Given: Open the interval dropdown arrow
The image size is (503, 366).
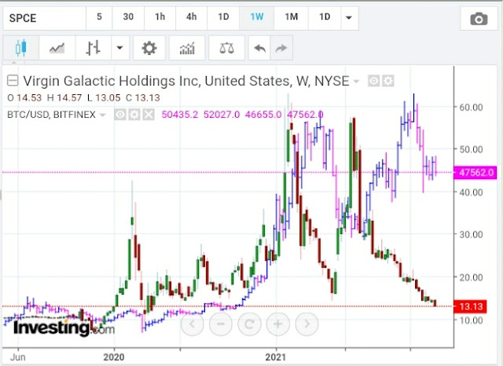Looking at the screenshot, I should (349, 18).
